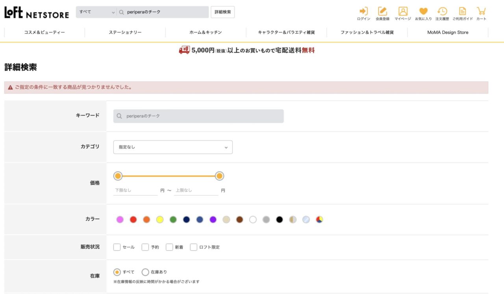Open the login icon (ログイン)
This screenshot has width=504, height=294.
click(363, 14)
